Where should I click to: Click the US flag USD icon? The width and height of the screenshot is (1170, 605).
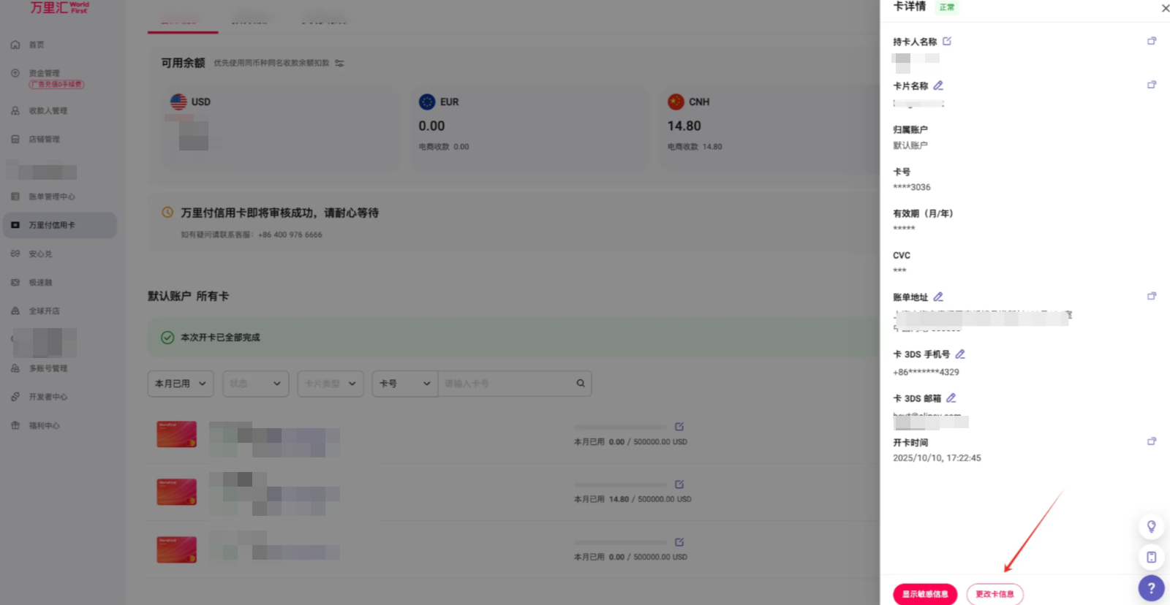pos(178,102)
